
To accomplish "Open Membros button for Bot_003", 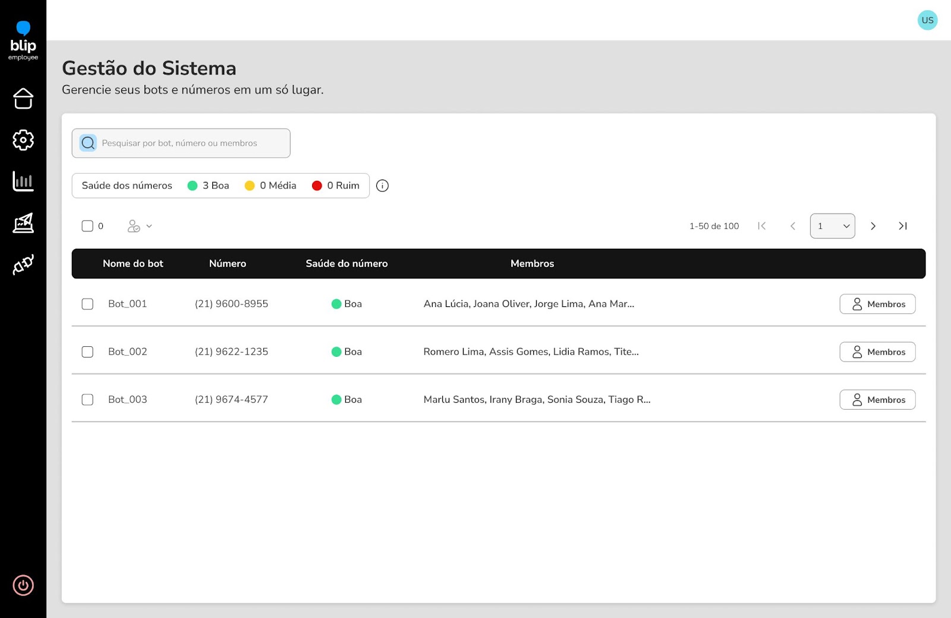I will click(877, 400).
